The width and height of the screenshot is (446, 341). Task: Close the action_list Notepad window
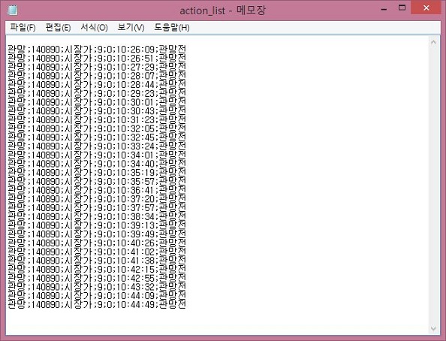[426, 8]
